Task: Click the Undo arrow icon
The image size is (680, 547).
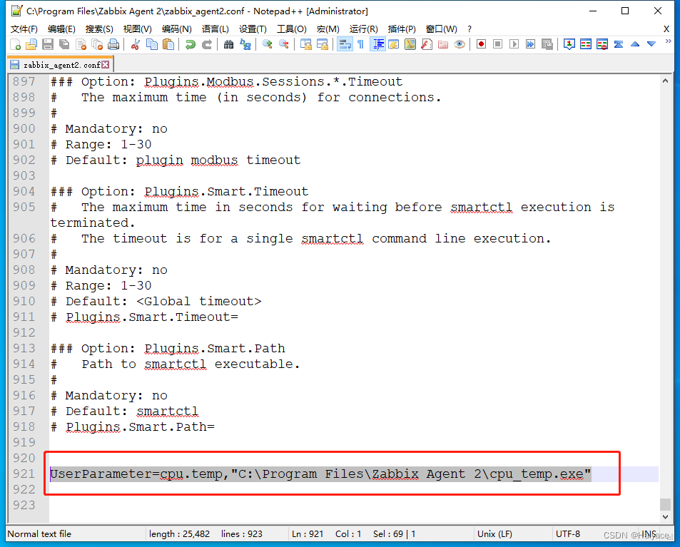Action: 191,44
